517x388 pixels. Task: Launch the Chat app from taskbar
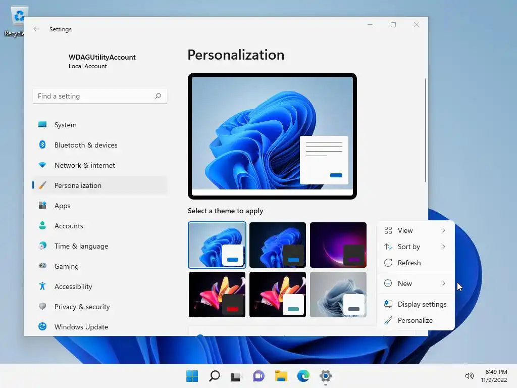tap(258, 376)
